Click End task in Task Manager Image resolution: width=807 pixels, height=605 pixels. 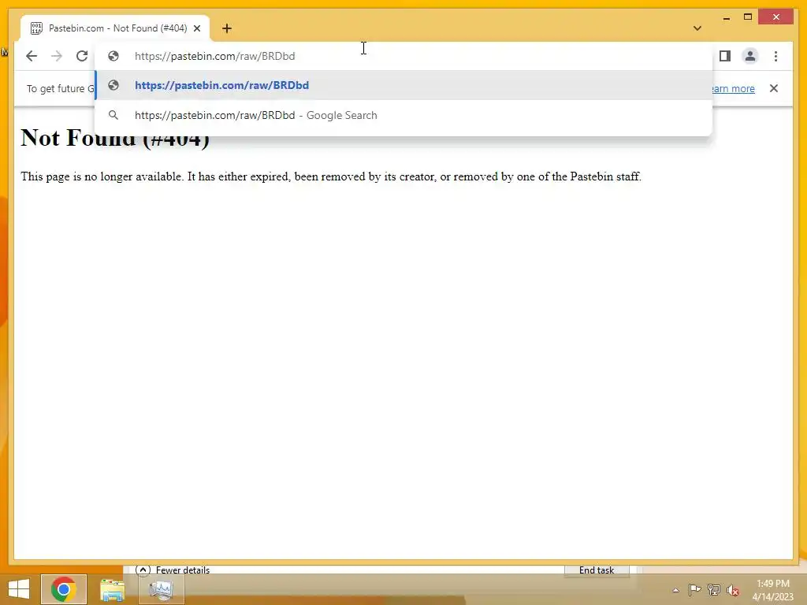[x=597, y=570]
